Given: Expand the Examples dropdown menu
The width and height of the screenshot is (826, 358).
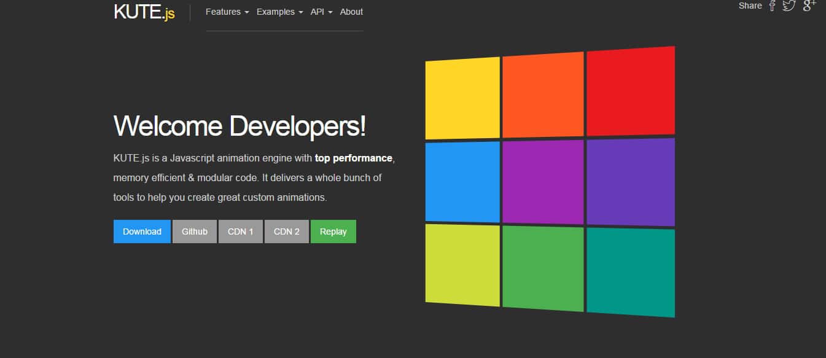Looking at the screenshot, I should 279,12.
